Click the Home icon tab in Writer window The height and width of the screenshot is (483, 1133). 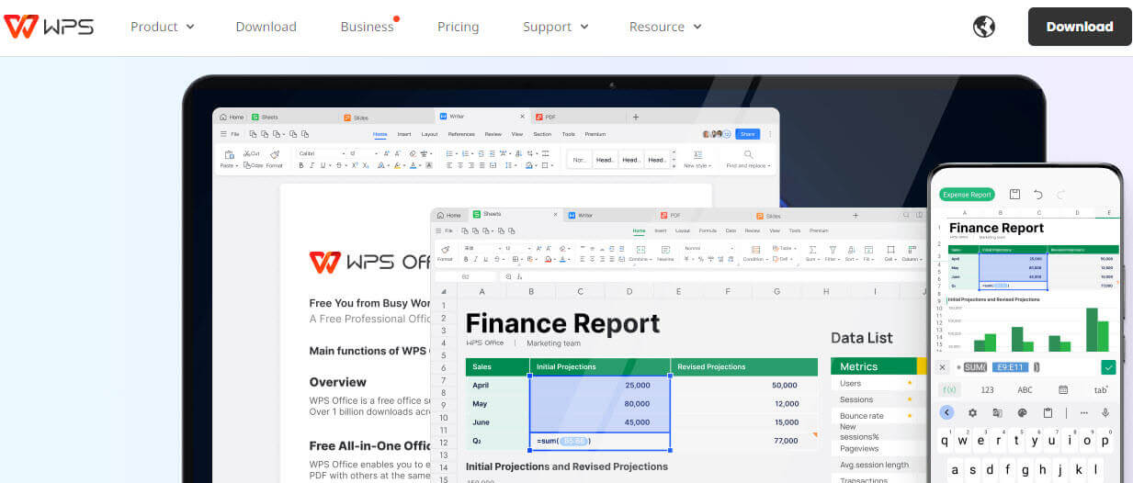[232, 117]
